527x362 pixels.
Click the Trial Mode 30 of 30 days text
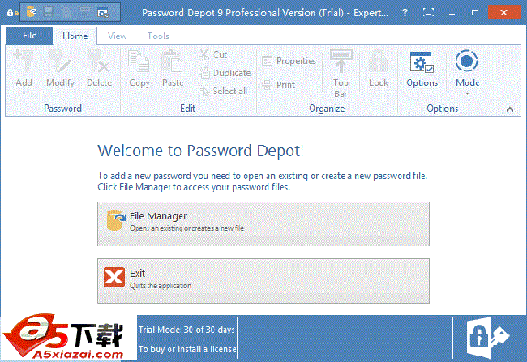tap(186, 330)
